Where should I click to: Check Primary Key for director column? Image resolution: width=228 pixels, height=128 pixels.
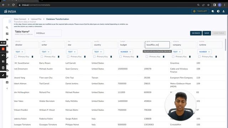click(x=16, y=57)
